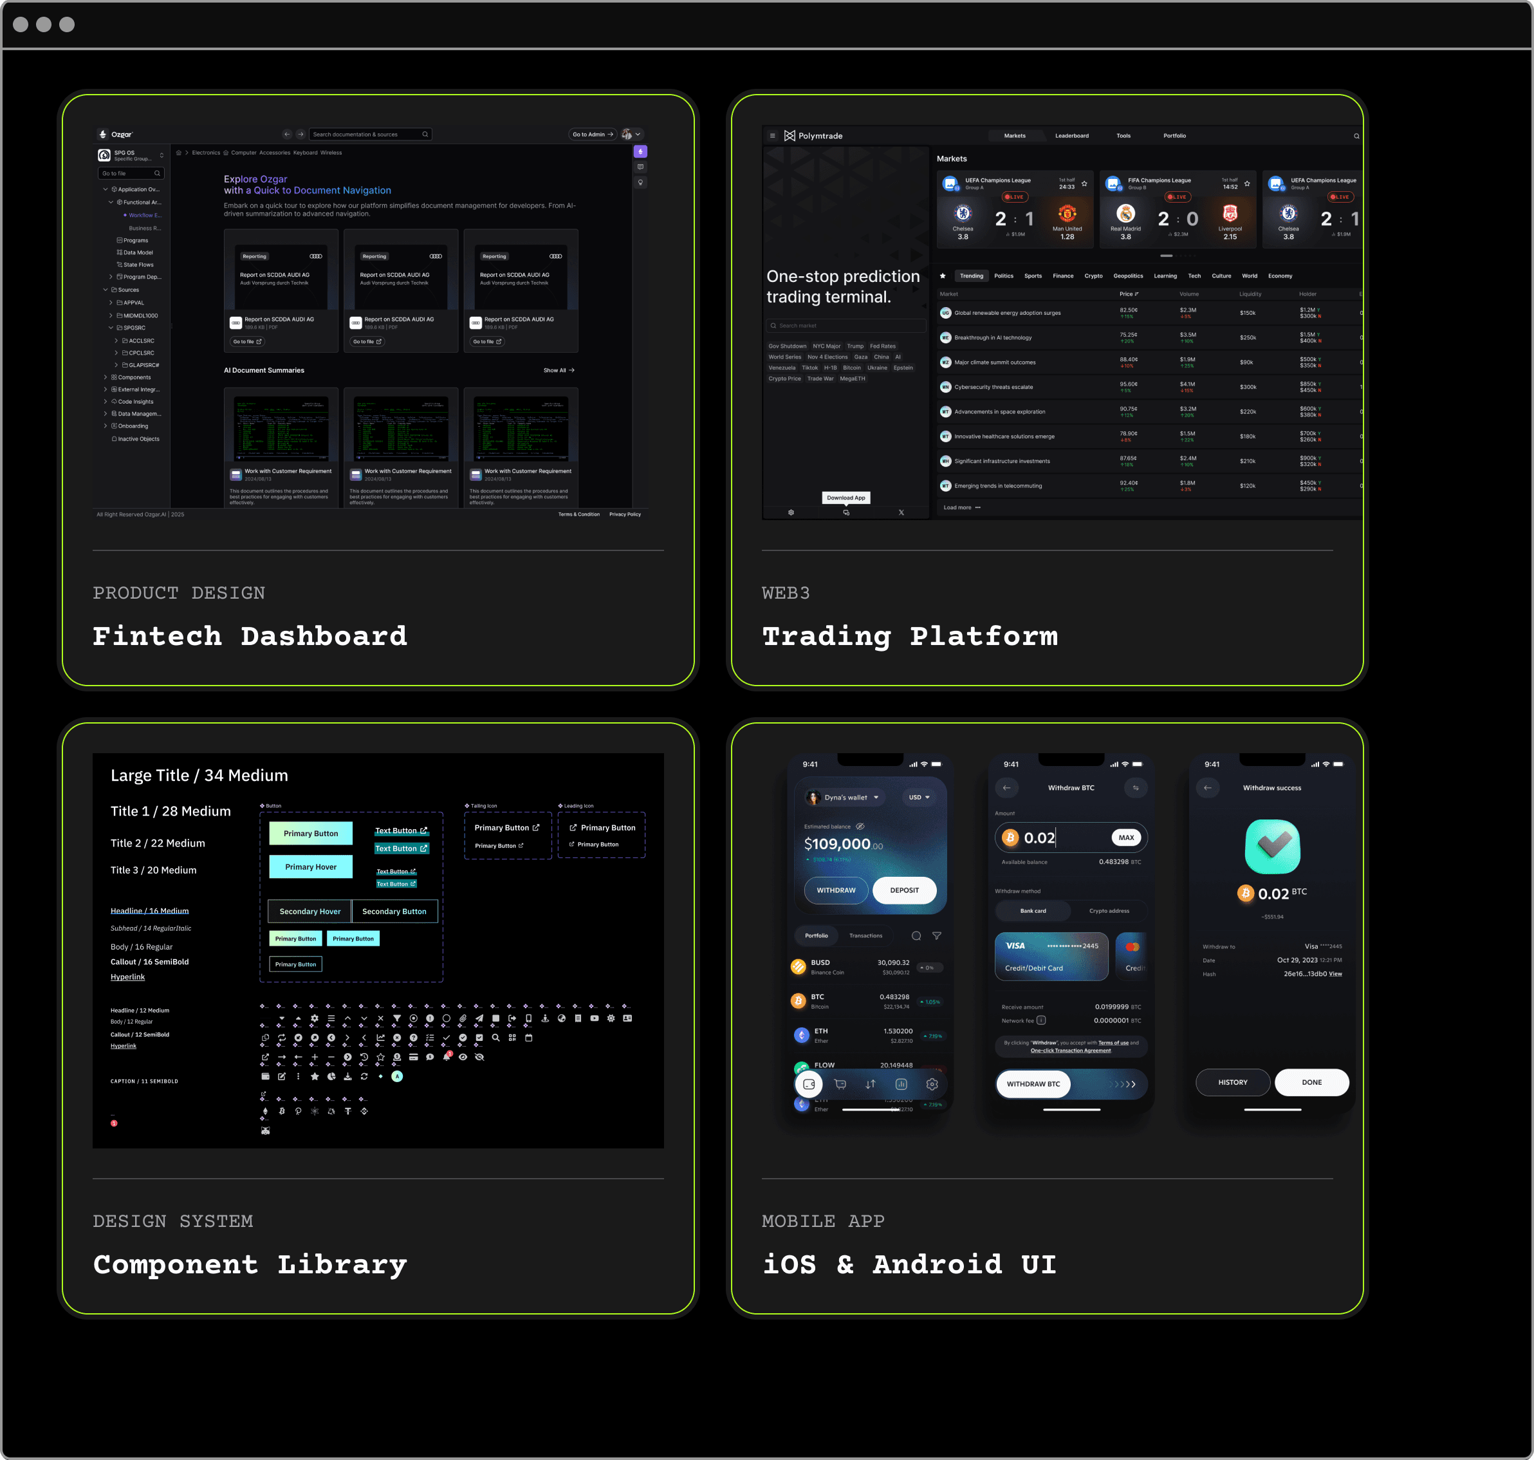1534x1460 pixels.
Task: Click the settings gear in mobile nav bar
Action: (x=932, y=1084)
